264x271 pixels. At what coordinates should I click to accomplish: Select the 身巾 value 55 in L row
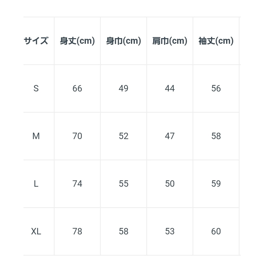pyautogui.click(x=124, y=184)
